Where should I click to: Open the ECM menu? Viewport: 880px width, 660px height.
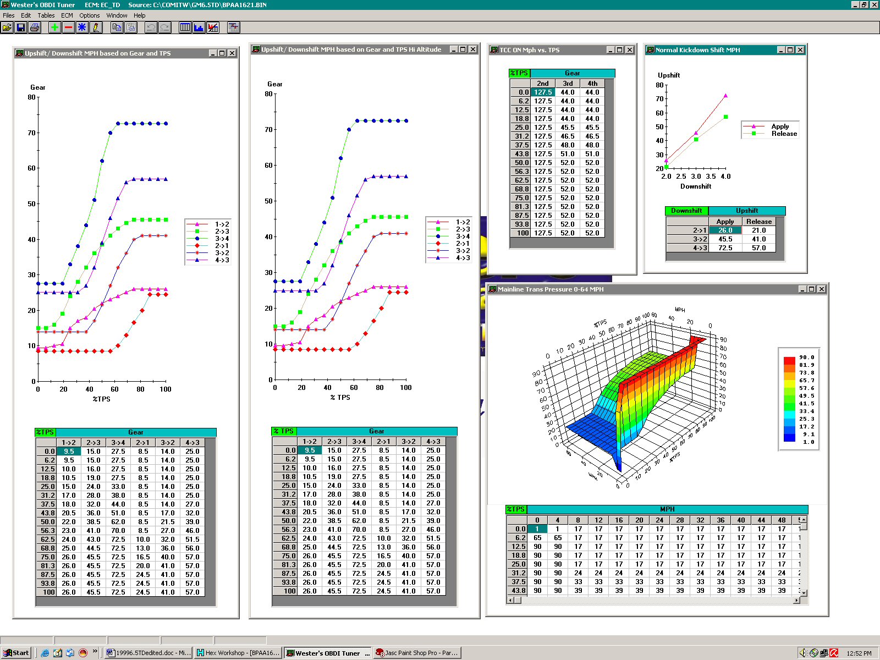(x=67, y=15)
